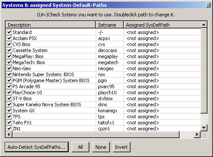Image resolution: width=213 pixels, height=157 pixels.
Task: Click the horizontal scrollbar right arrow
Action: tap(197, 135)
